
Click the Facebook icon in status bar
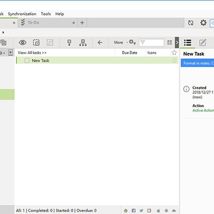pos(134,210)
